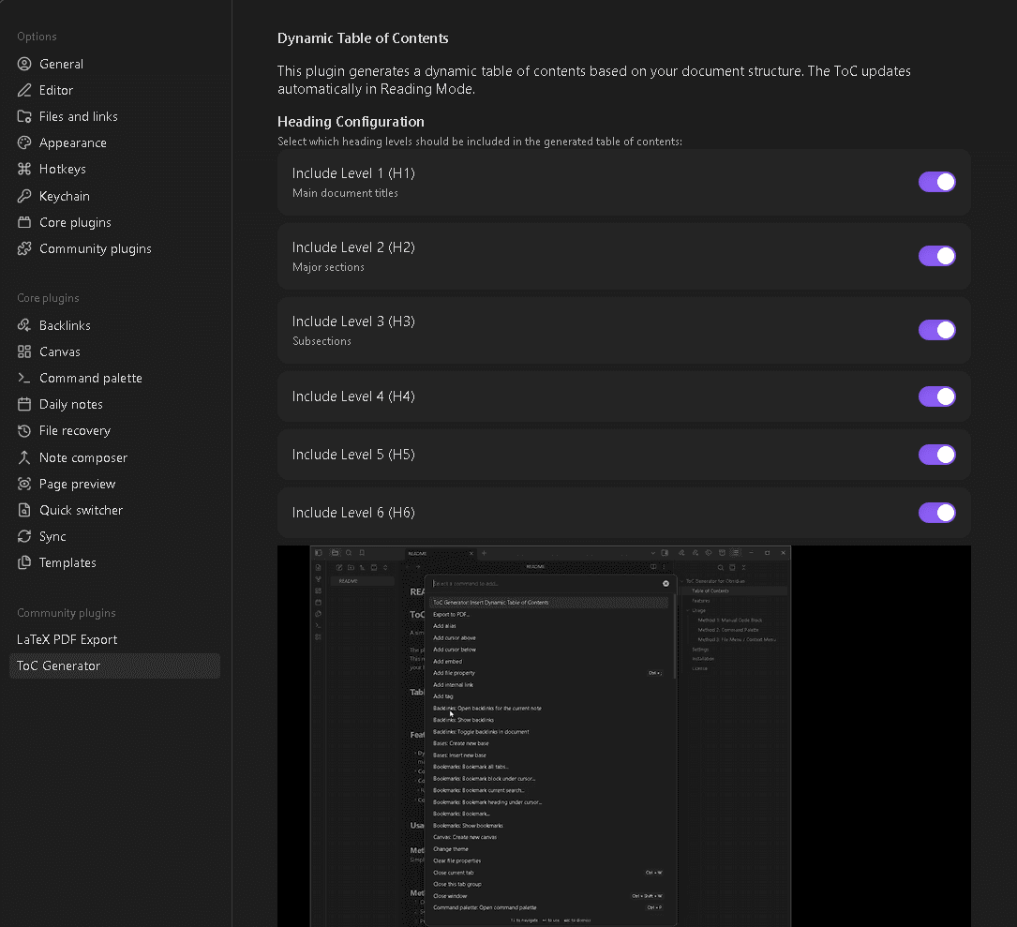Click the Hotkeys command-key icon
Screen dimensions: 1017x927
(24, 169)
